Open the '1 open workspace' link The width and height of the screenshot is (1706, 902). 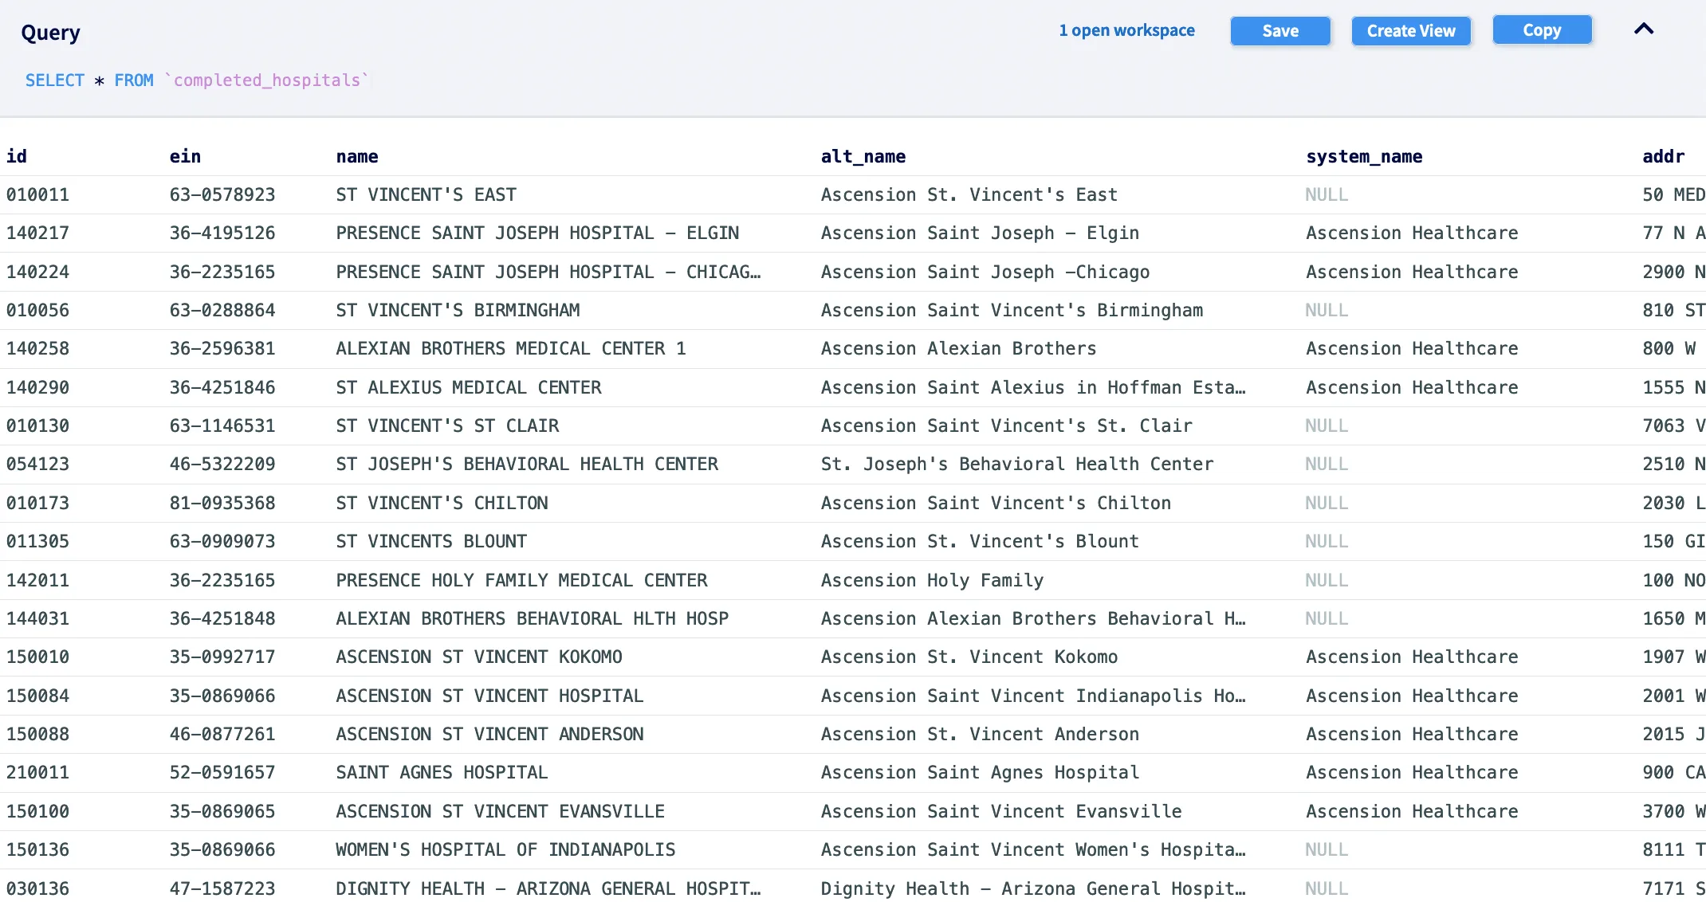(1126, 30)
